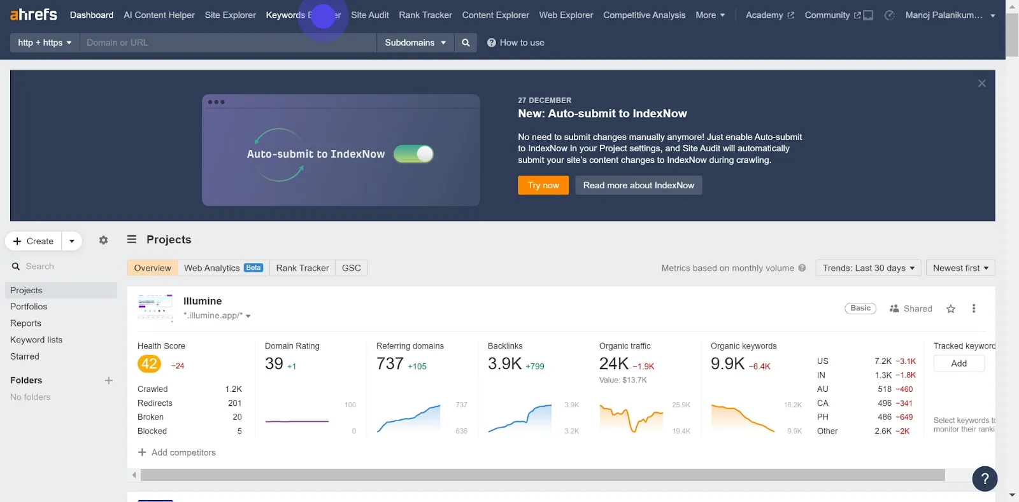1019x502 pixels.
Task: Click Read more about IndexNow
Action: point(639,185)
